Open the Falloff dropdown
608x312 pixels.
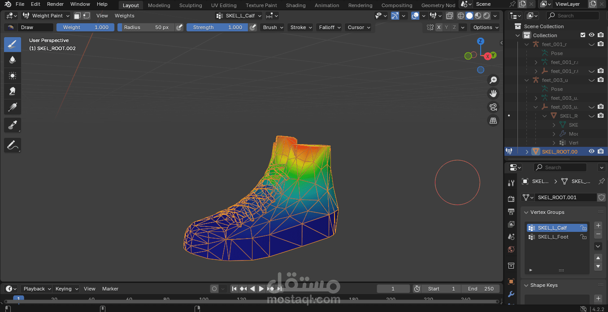coord(330,27)
